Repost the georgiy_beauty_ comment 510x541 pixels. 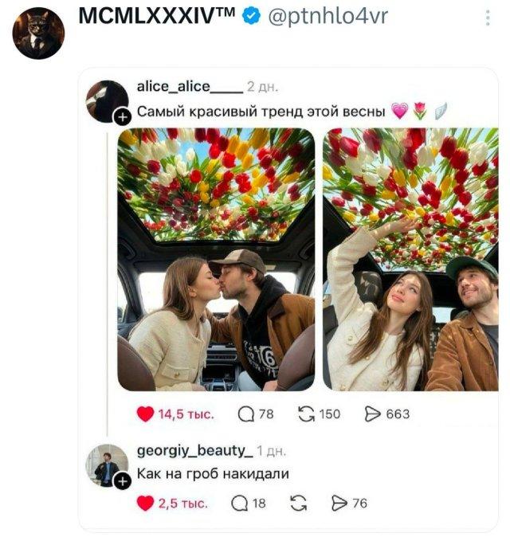(300, 503)
